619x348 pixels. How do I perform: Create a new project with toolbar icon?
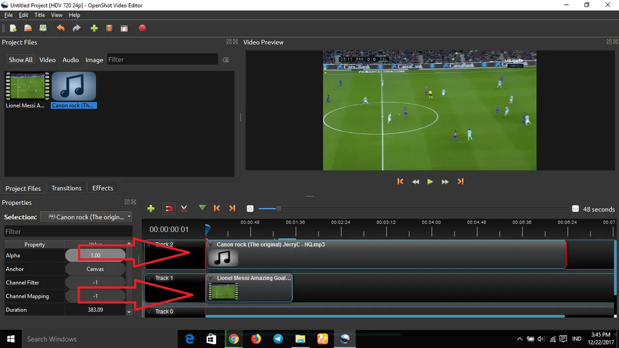[x=13, y=29]
